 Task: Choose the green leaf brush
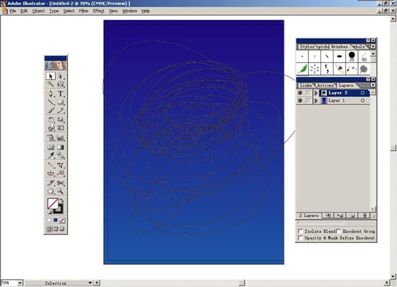(x=302, y=69)
